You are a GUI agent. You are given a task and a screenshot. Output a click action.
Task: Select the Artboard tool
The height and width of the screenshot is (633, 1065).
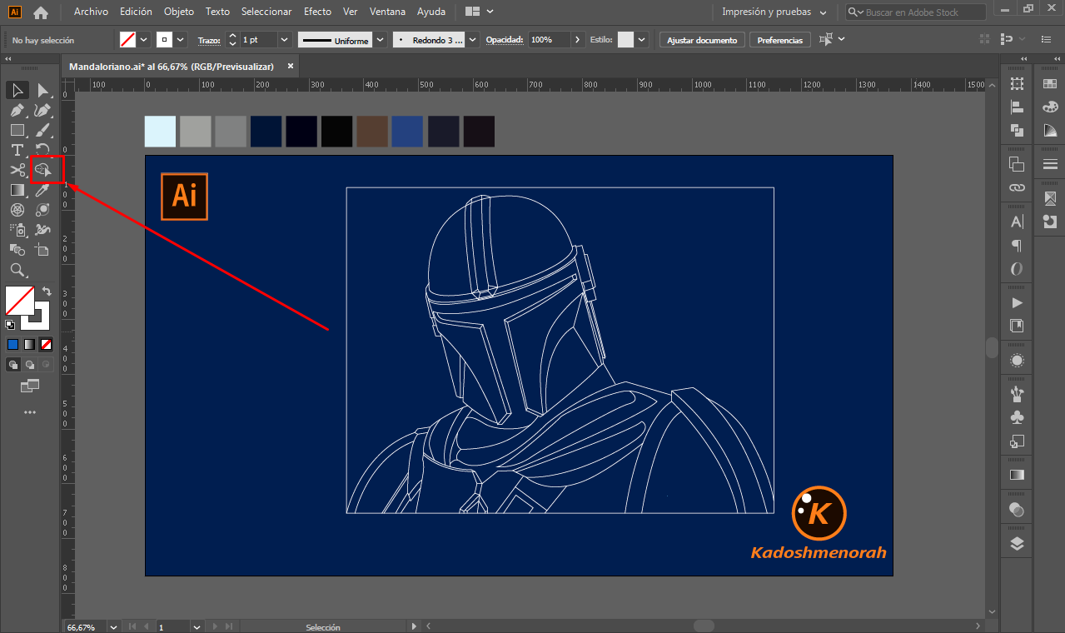(x=42, y=249)
